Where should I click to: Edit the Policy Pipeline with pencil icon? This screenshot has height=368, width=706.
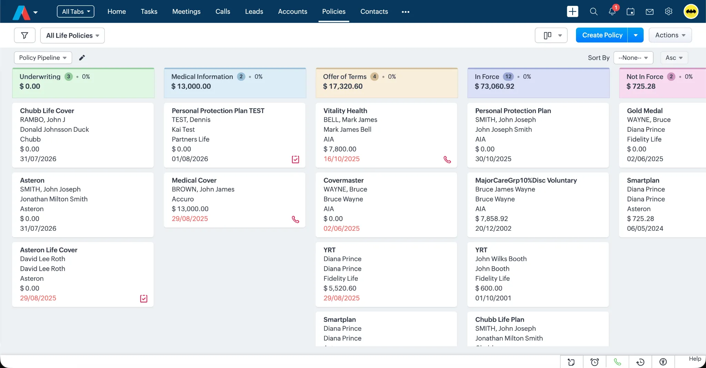pos(82,58)
